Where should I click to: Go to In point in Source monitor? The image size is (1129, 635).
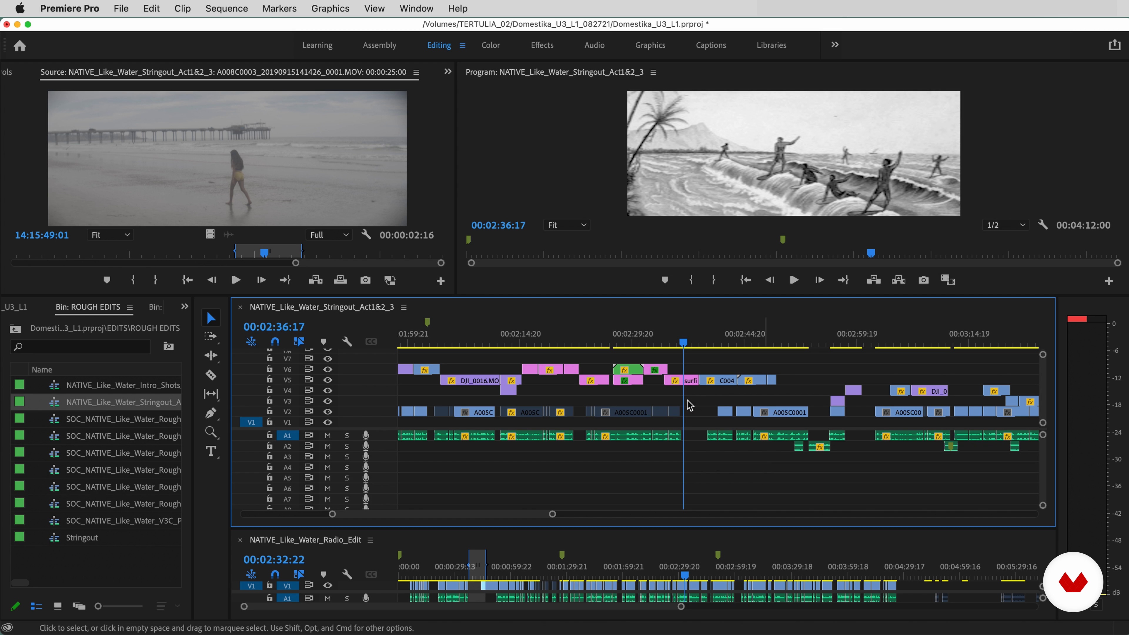click(x=187, y=280)
